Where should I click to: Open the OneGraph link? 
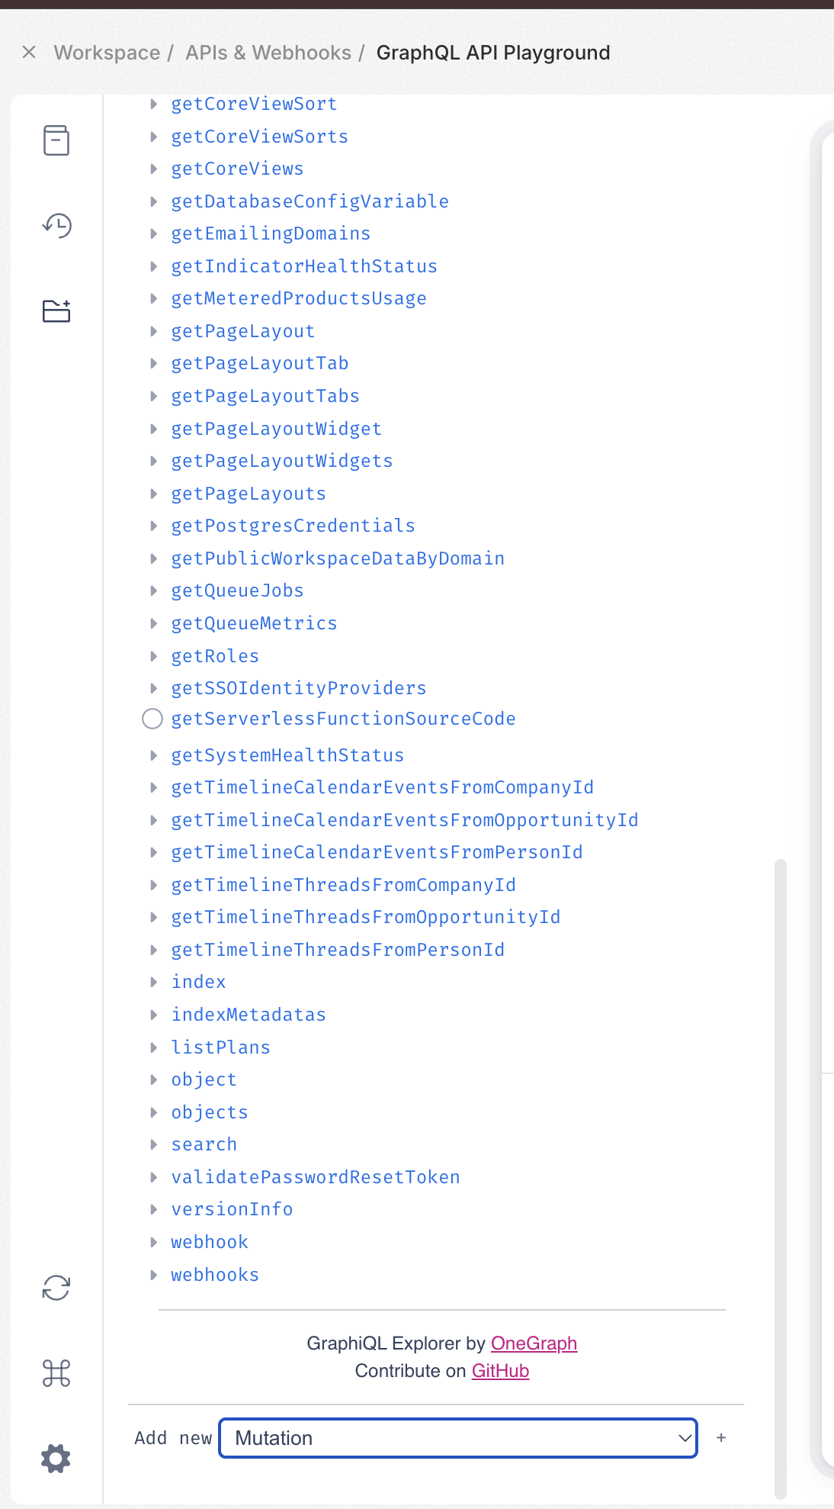pos(534,1343)
